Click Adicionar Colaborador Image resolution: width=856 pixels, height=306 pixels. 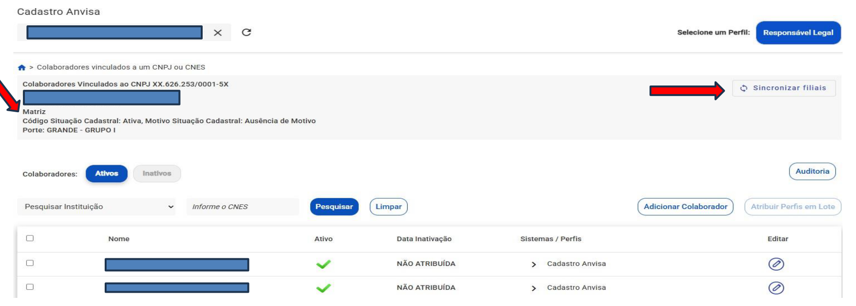685,207
